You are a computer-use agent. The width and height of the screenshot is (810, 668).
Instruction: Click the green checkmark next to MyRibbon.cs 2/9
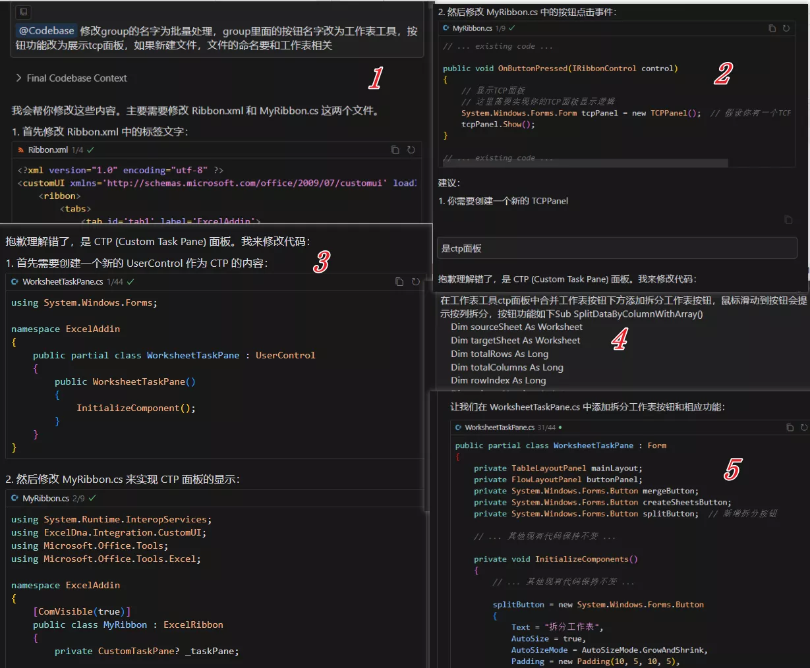[92, 499]
